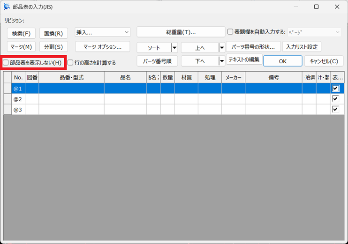Click the 品名 column header
Screen dimensions: 348x244
125,77
